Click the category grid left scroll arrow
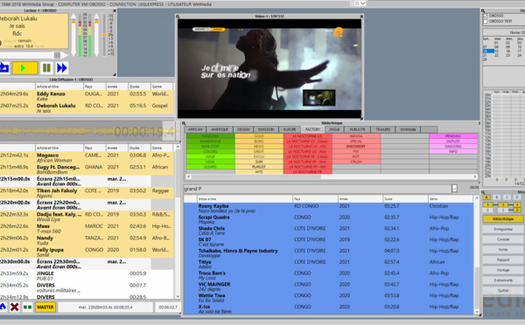The height and width of the screenshot is (325, 525). 189,176
